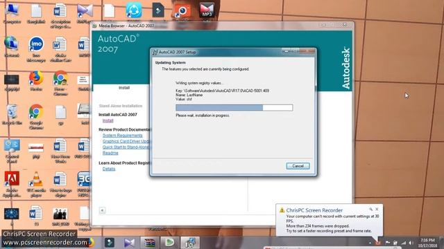Open the band photo thumbnail on desktop
The height and width of the screenshot is (249, 444).
pyautogui.click(x=60, y=216)
